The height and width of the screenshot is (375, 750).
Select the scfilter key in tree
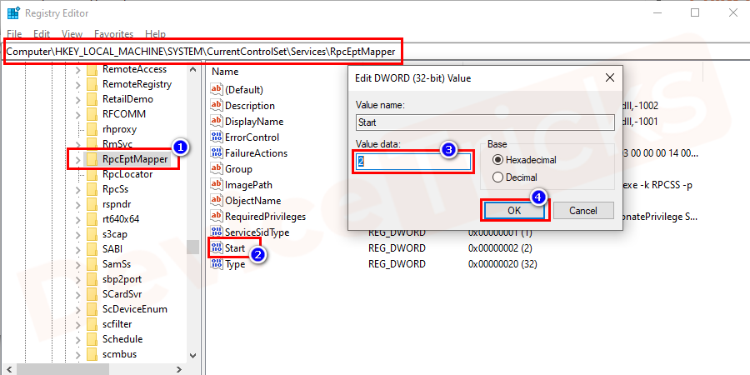pos(117,324)
